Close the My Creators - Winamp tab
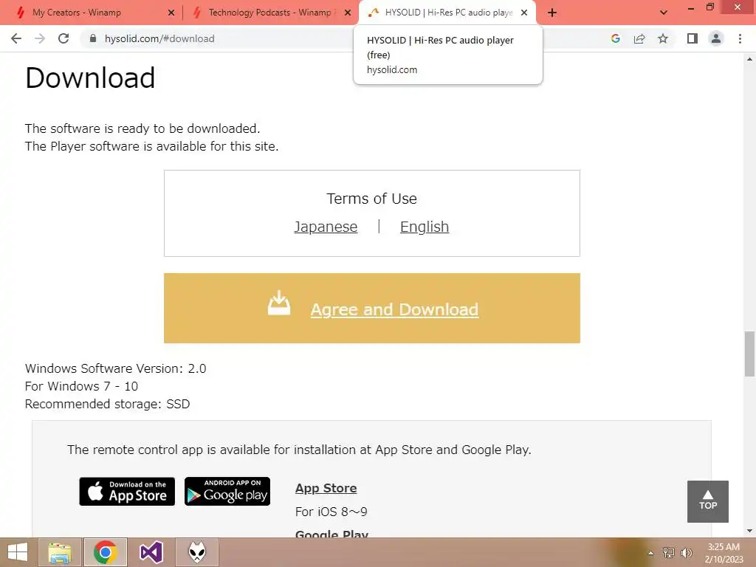 coord(171,13)
